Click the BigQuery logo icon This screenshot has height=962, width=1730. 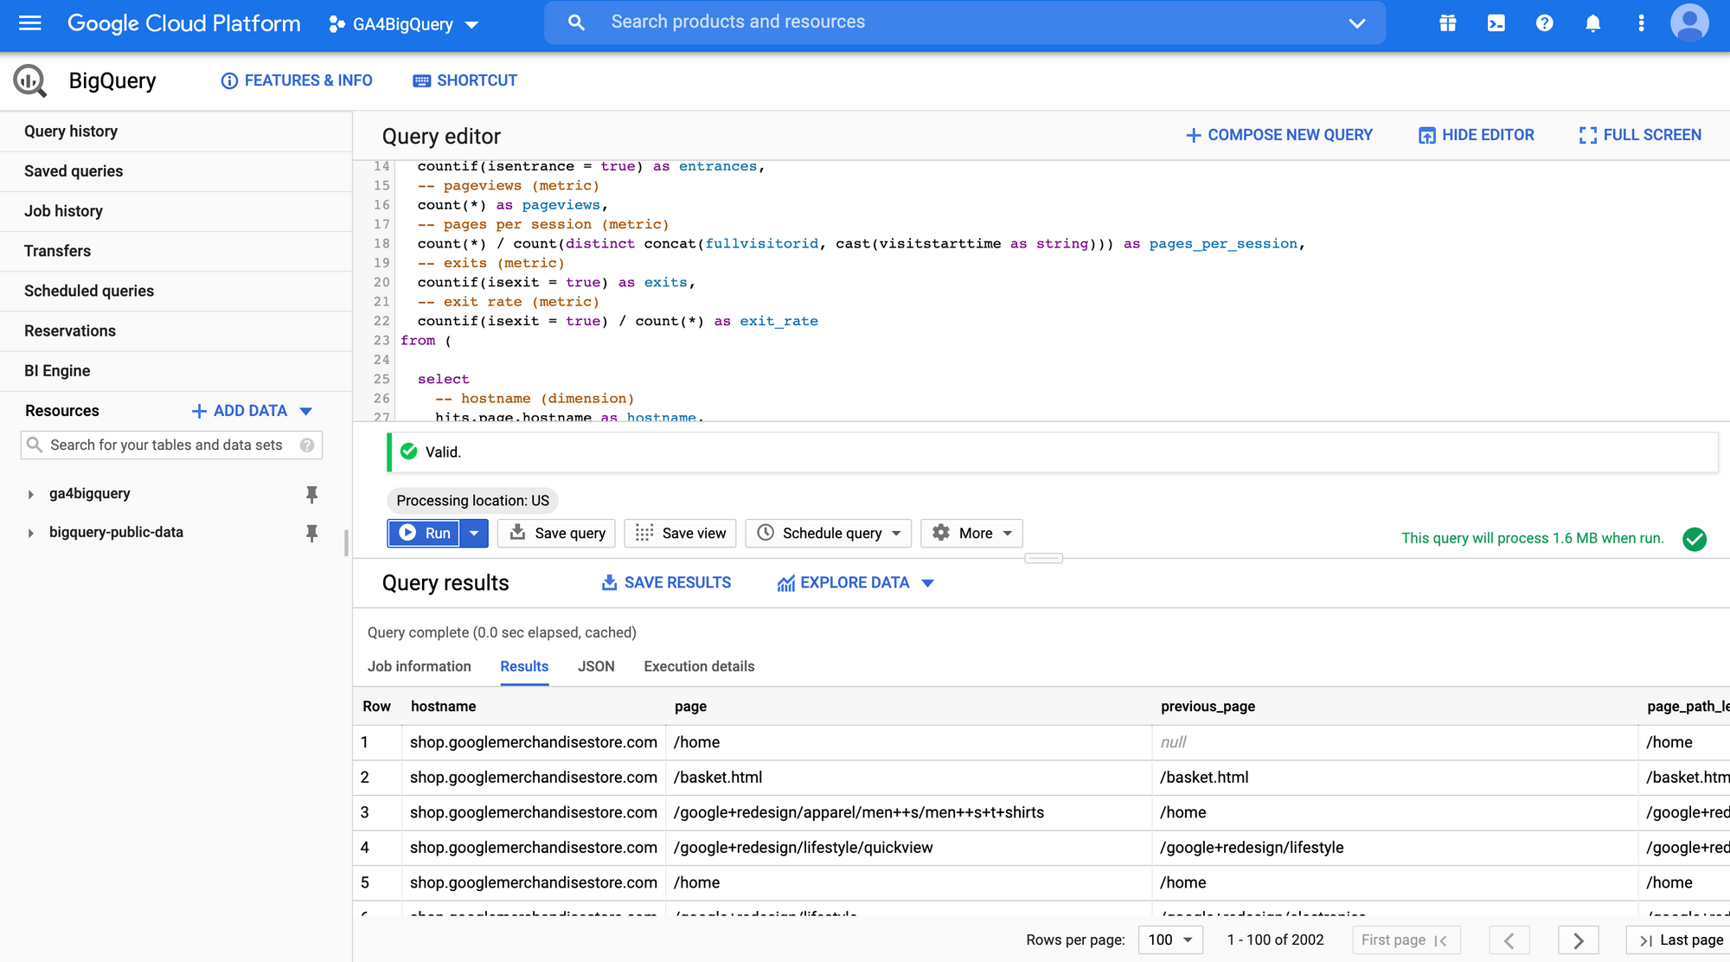pyautogui.click(x=30, y=80)
